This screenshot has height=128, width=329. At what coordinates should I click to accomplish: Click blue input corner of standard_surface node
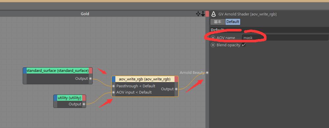(x=25, y=71)
